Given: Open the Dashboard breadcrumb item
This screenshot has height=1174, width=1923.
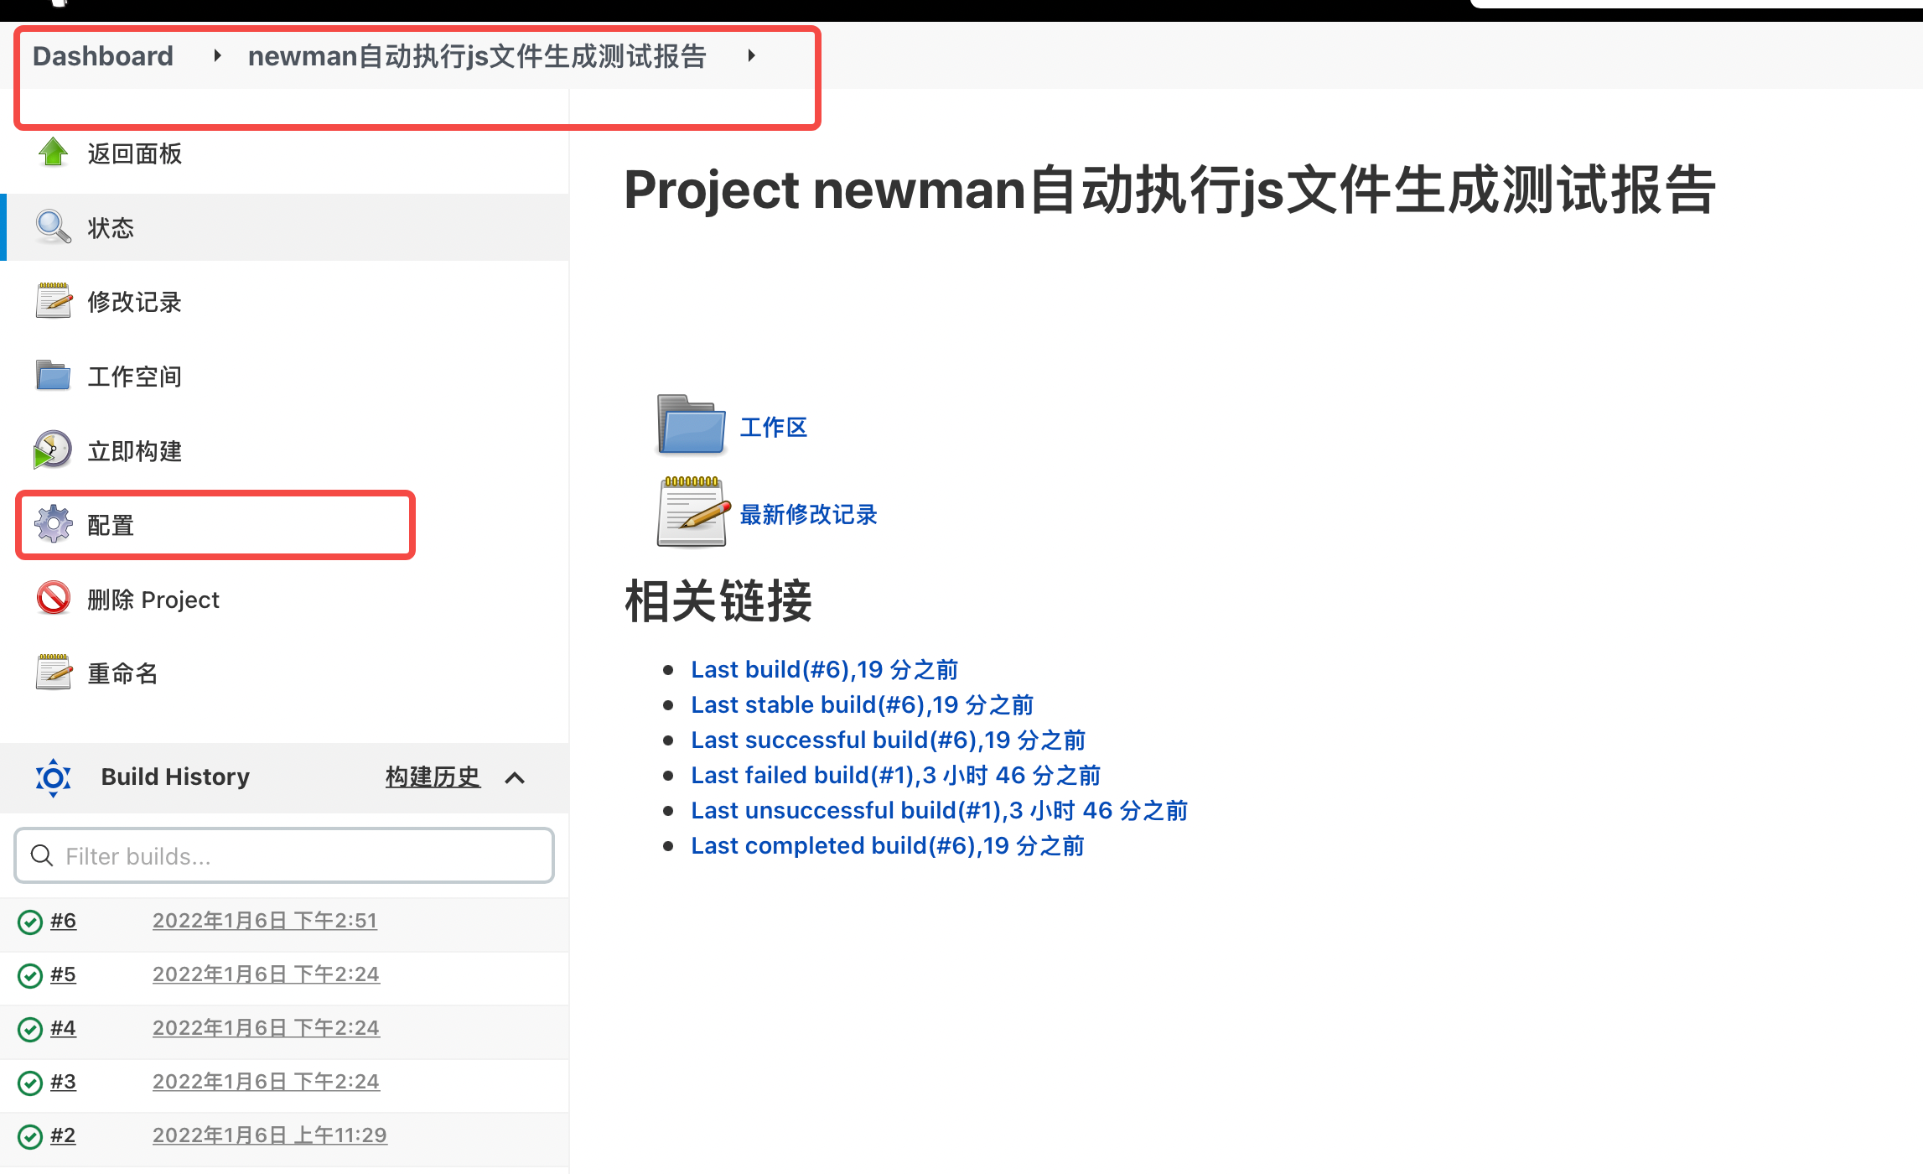Looking at the screenshot, I should click(x=103, y=56).
